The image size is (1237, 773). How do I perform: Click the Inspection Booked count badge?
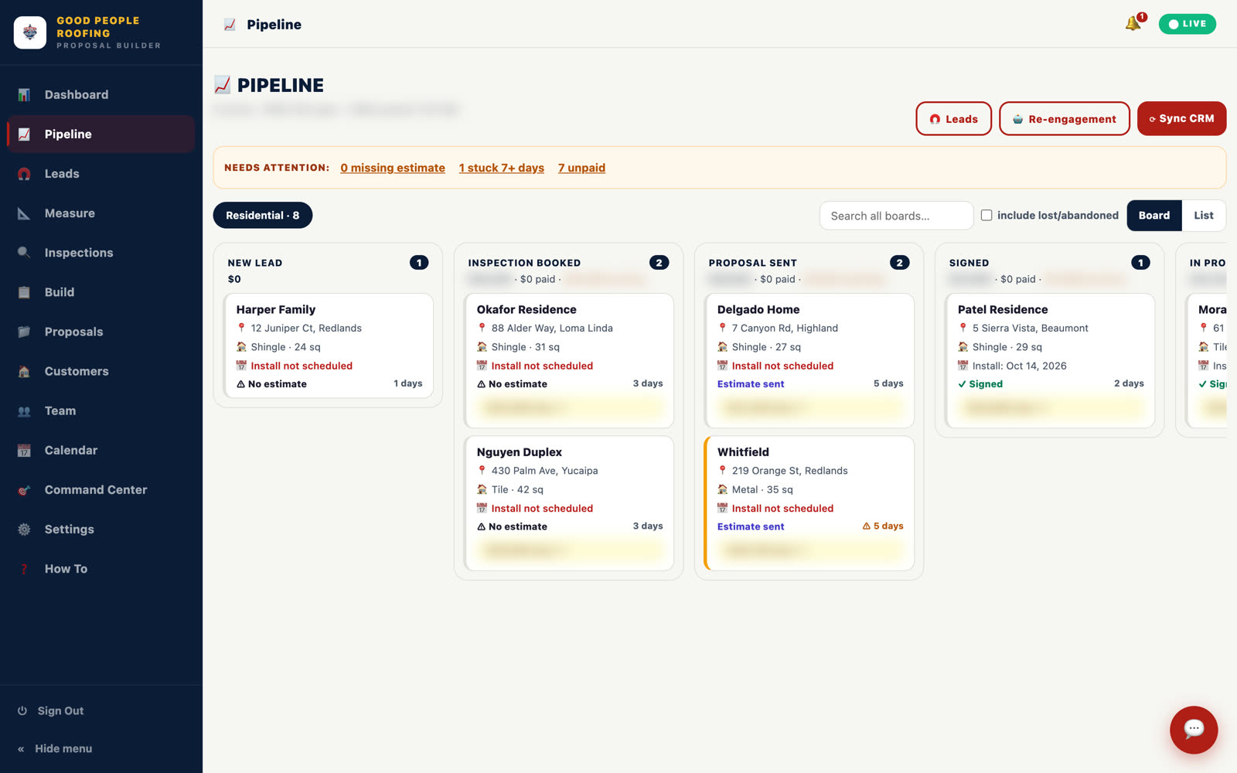(x=659, y=263)
